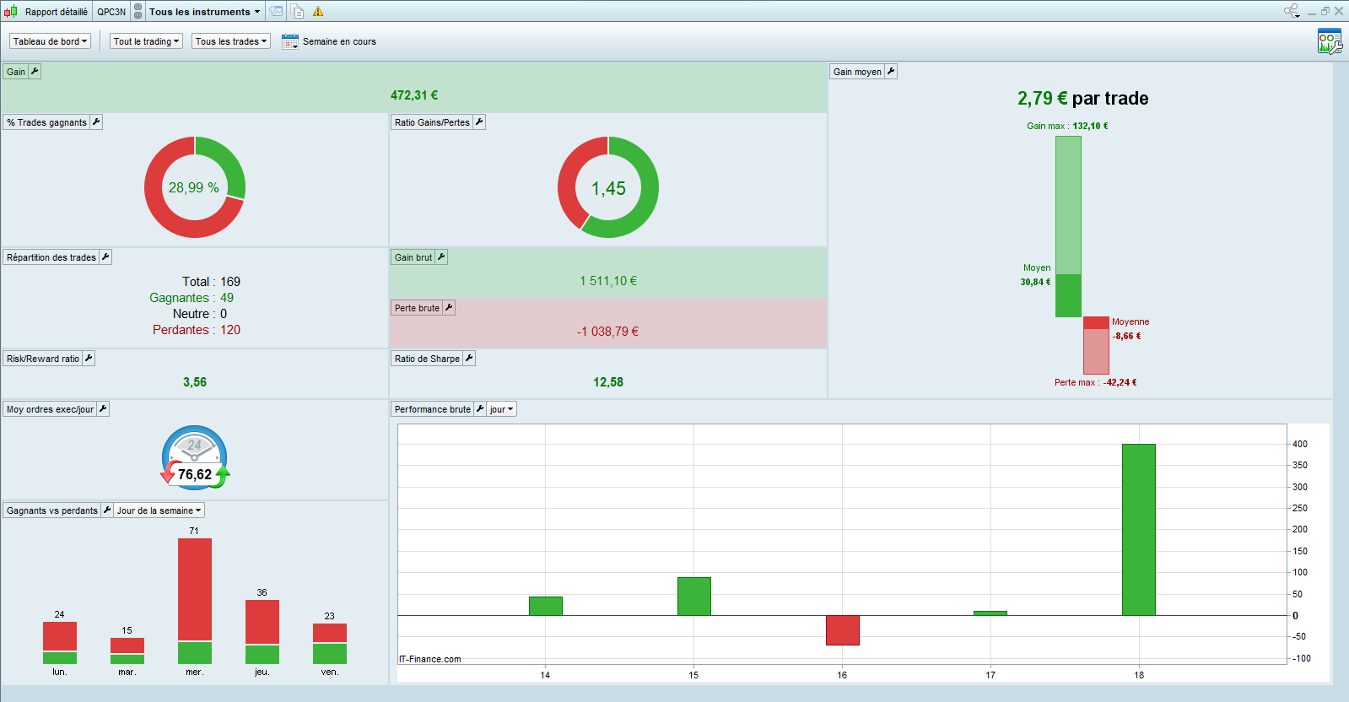This screenshot has width=1349, height=702.
Task: Open the dashboard configuration icon with wrench
Action: [x=1329, y=41]
